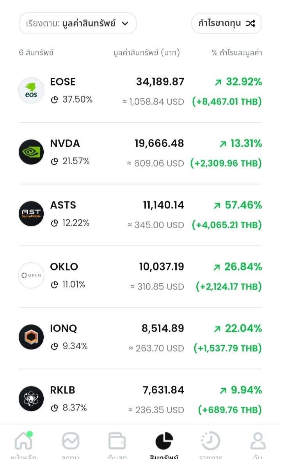Screen dimensions: 281x459
Task: Toggle the กำไรขาดทุน profit/loss display
Action: (226, 23)
